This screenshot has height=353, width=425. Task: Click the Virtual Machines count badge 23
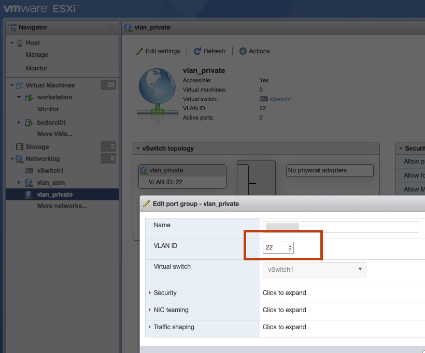[x=108, y=85]
